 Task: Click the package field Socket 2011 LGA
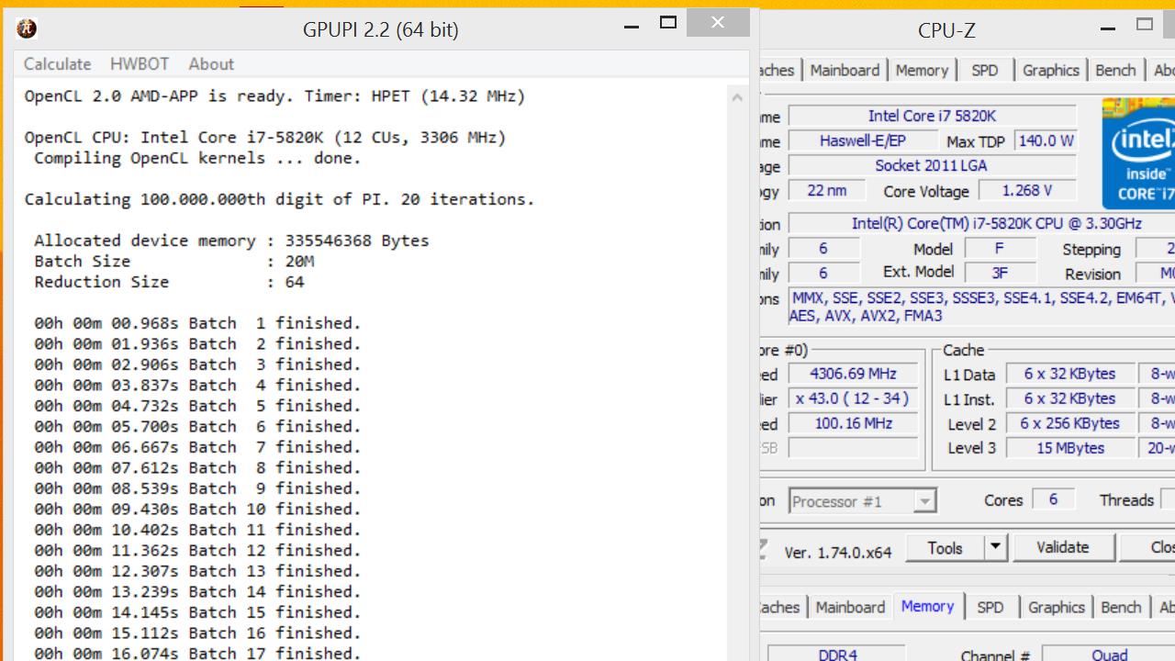932,165
